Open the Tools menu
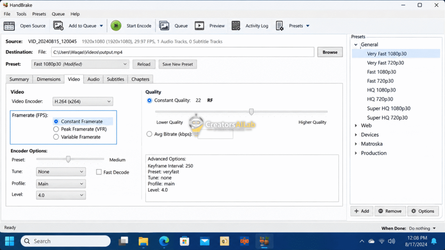Screen dimensions: 445x250 (21, 14)
